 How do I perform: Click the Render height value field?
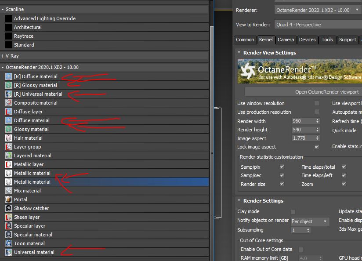(x=303, y=130)
